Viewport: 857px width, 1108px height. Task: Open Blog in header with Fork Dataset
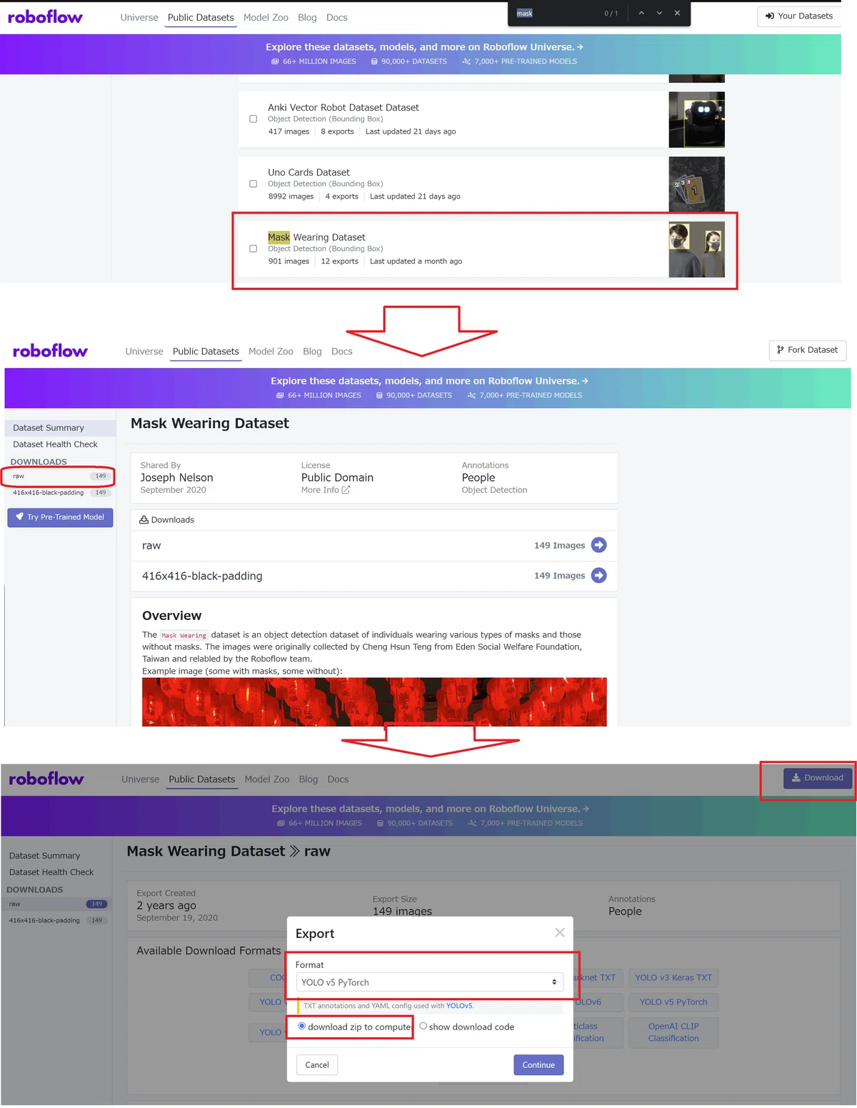(312, 351)
